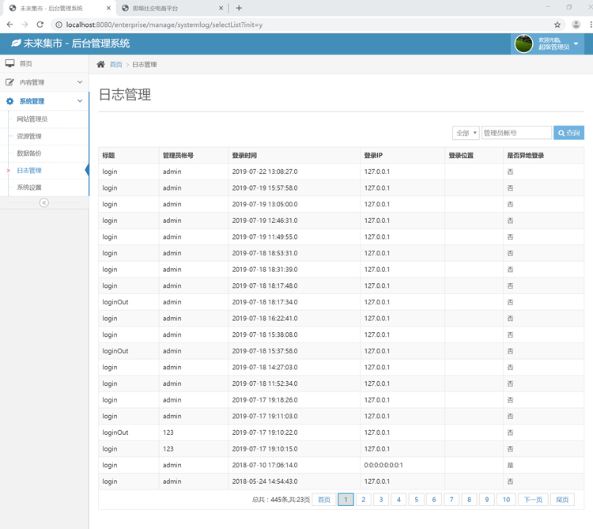
Task: Reload the page in browser
Action: (40, 25)
